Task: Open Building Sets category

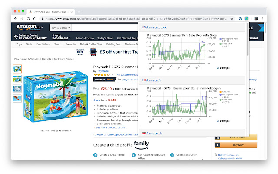Action: (113, 44)
